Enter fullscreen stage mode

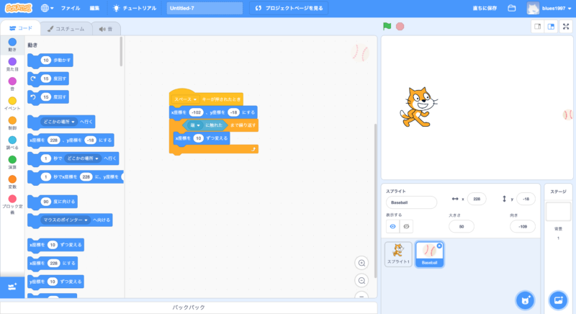click(x=566, y=27)
